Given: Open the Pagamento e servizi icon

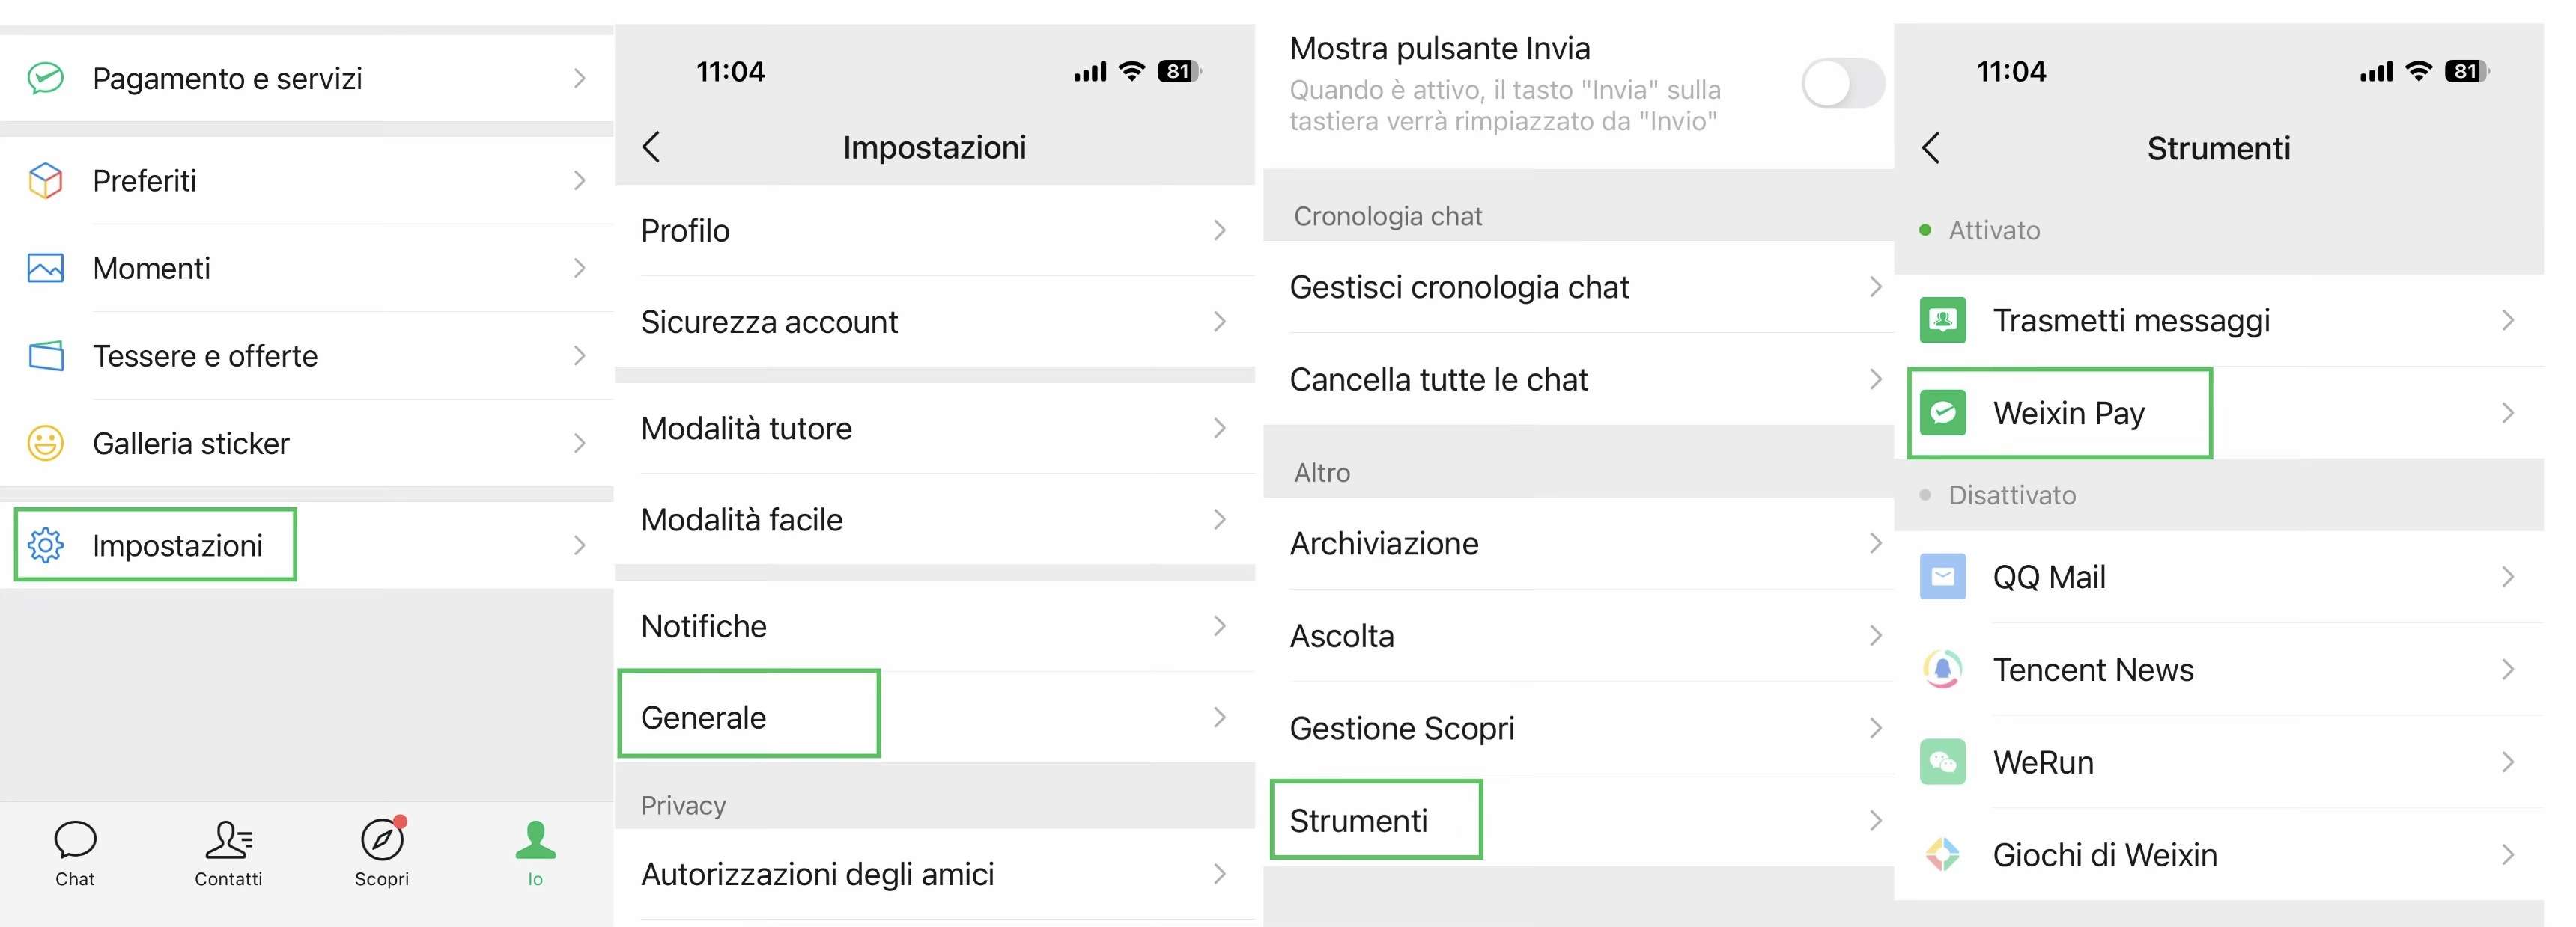Looking at the screenshot, I should pyautogui.click(x=46, y=78).
